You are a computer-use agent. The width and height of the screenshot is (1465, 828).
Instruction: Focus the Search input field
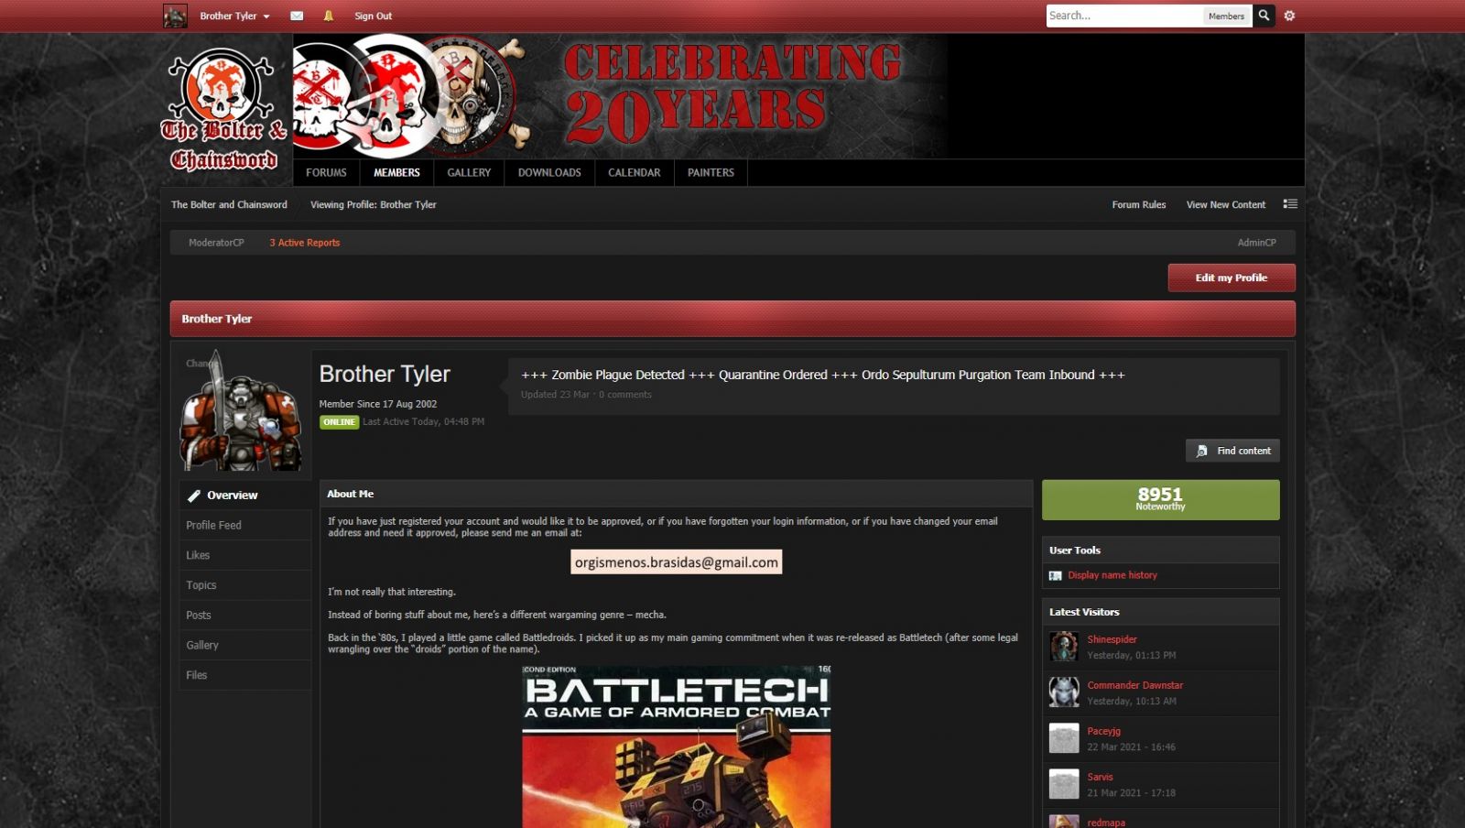pyautogui.click(x=1123, y=16)
